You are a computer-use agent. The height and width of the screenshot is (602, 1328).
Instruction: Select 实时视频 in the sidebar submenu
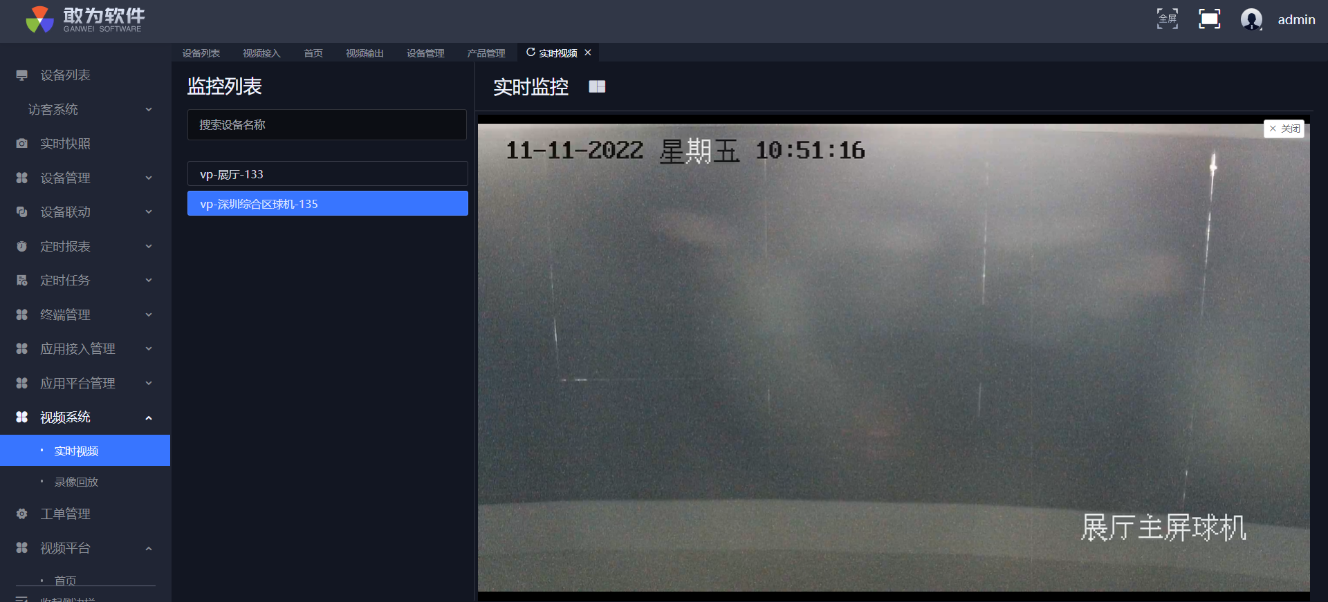click(85, 451)
